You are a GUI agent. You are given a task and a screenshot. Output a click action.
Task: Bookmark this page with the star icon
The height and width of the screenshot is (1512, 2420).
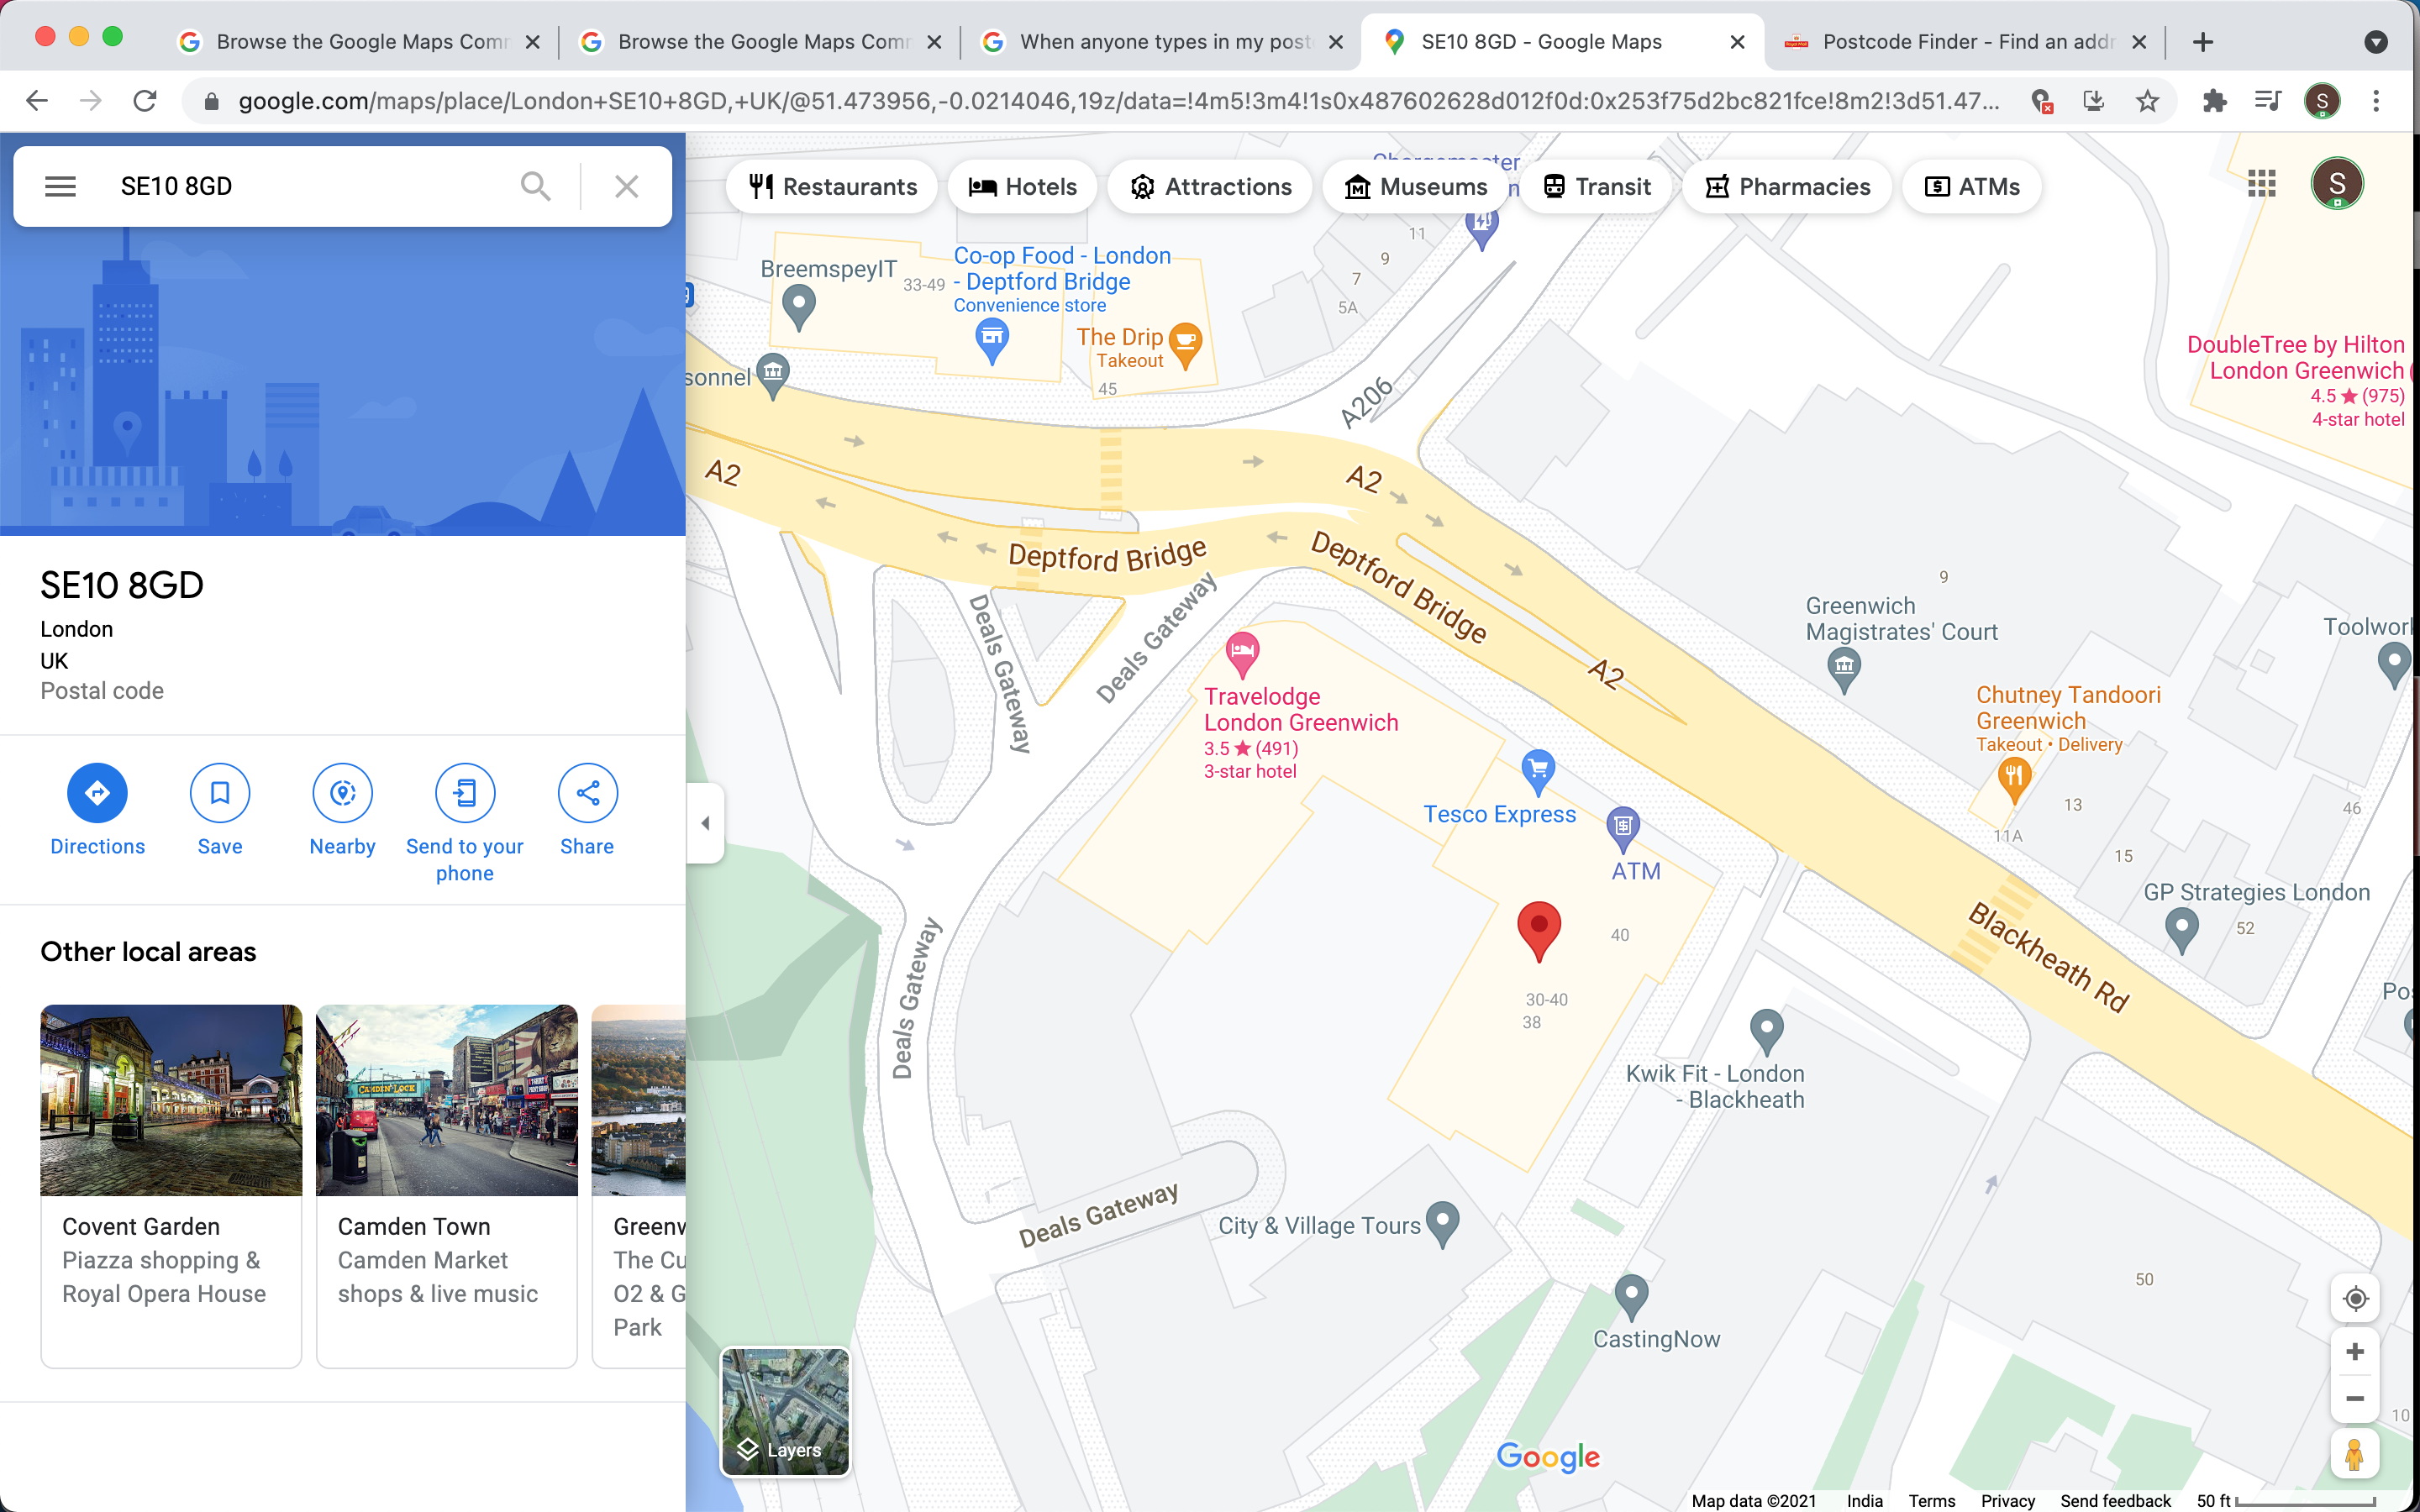tap(2147, 101)
